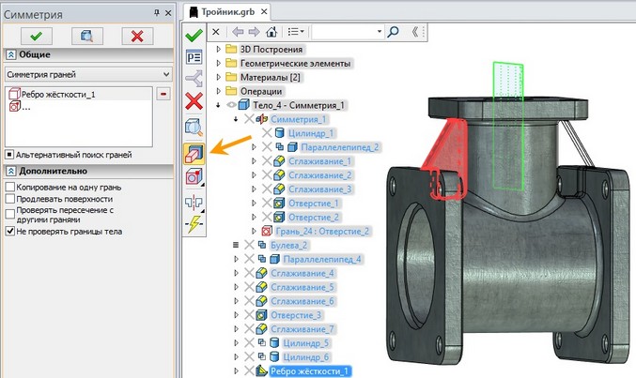Click the P= parameters icon in the vertical toolbar
The height and width of the screenshot is (378, 636).
[x=194, y=56]
